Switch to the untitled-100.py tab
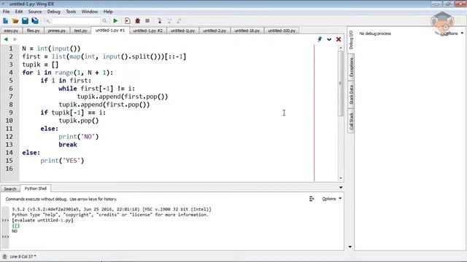This screenshot has width=467, height=262. pos(282,31)
